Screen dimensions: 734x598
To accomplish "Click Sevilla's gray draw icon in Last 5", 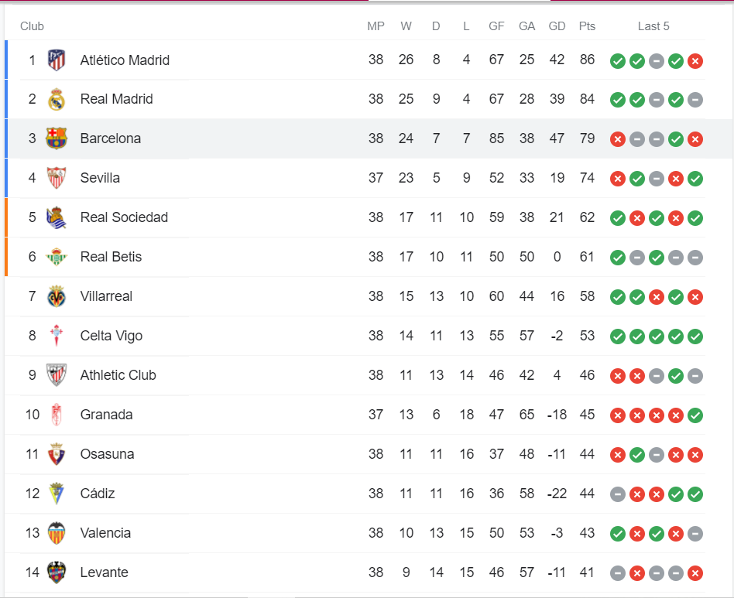I will tap(657, 179).
